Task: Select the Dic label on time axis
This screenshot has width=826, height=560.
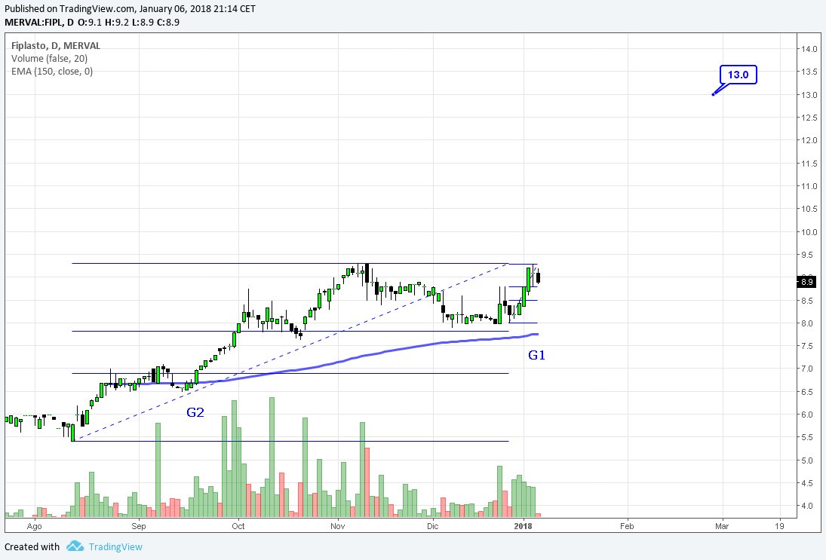Action: pyautogui.click(x=432, y=526)
